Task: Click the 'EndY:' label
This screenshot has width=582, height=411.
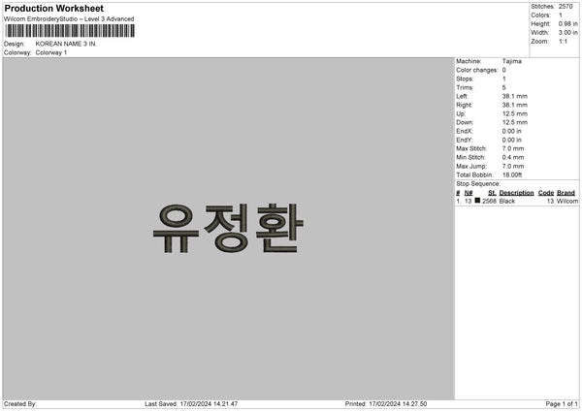Action: pyautogui.click(x=465, y=140)
